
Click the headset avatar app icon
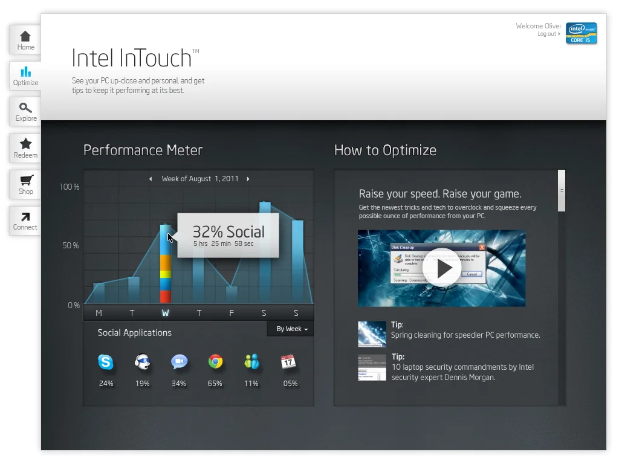coord(142,361)
